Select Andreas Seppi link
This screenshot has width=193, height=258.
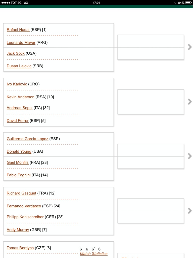pyautogui.click(x=20, y=108)
